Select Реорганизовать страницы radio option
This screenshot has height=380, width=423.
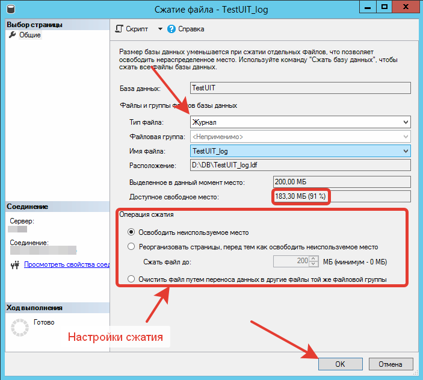tap(131, 246)
